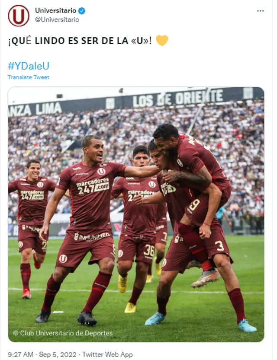277x360 pixels.
Task: Click the ANZA LIMA stadium sign
Action: point(35,109)
